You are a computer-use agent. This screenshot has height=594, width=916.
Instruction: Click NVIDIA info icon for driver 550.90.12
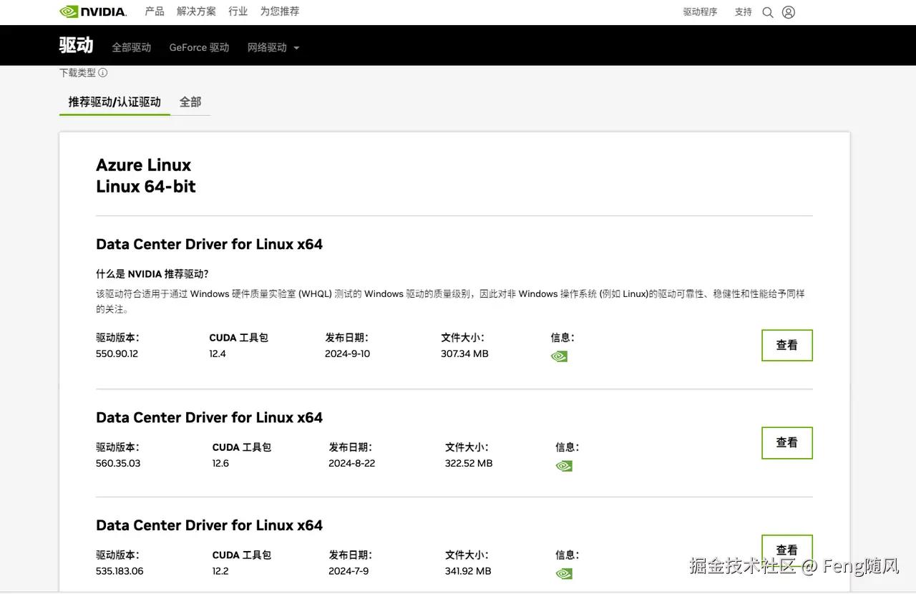pos(559,356)
